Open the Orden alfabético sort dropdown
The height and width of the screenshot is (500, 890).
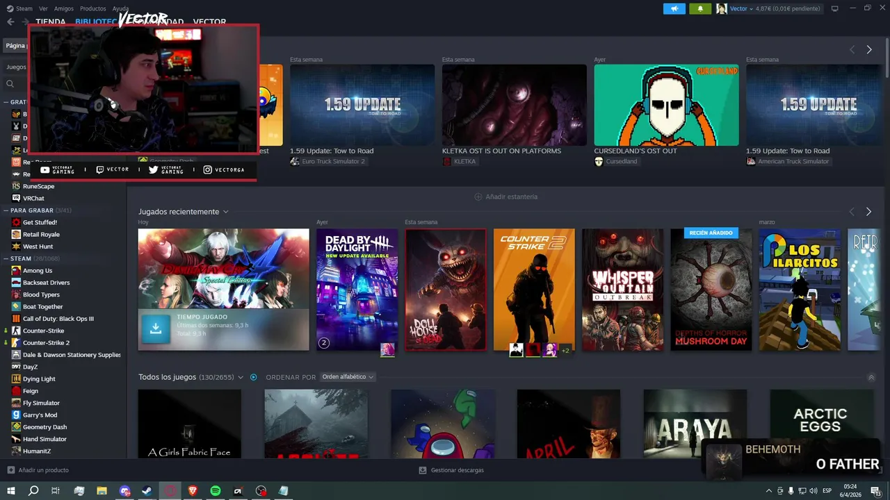tap(348, 377)
